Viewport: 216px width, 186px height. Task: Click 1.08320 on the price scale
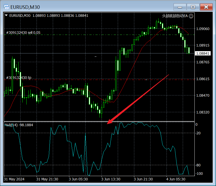[203, 112]
